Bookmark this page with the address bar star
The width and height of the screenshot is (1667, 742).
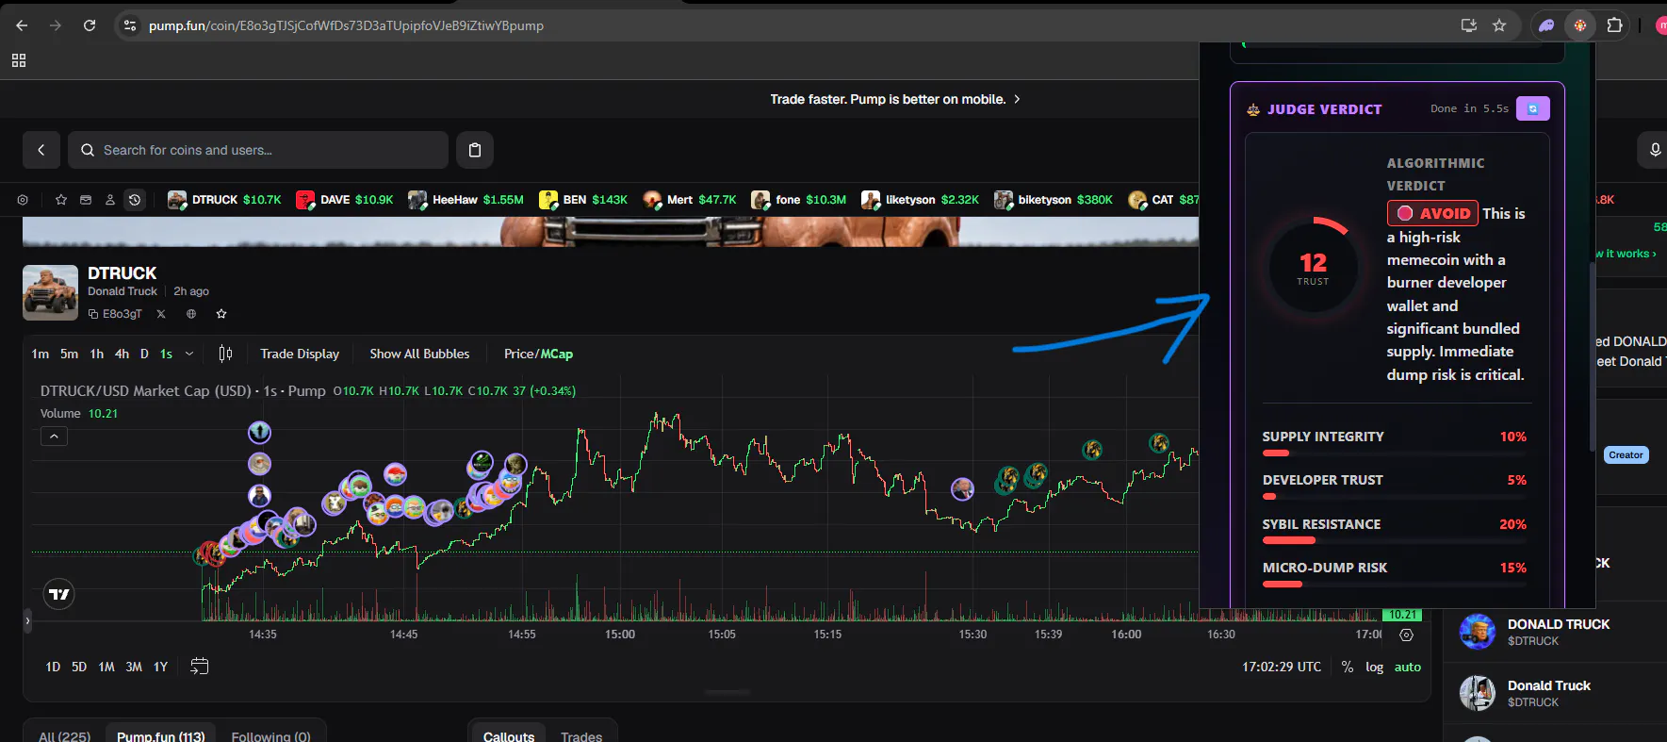click(1499, 25)
